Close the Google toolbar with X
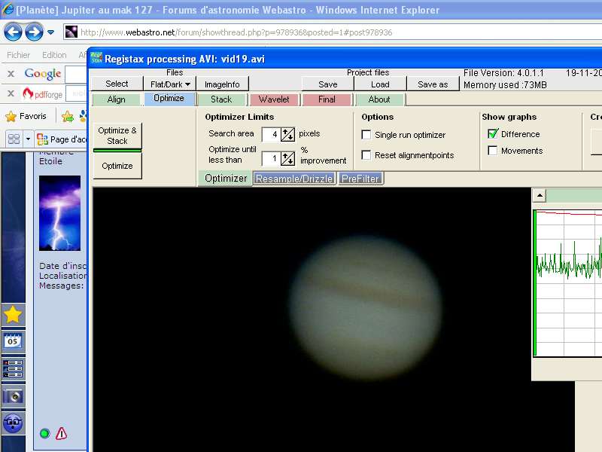 click(x=11, y=73)
